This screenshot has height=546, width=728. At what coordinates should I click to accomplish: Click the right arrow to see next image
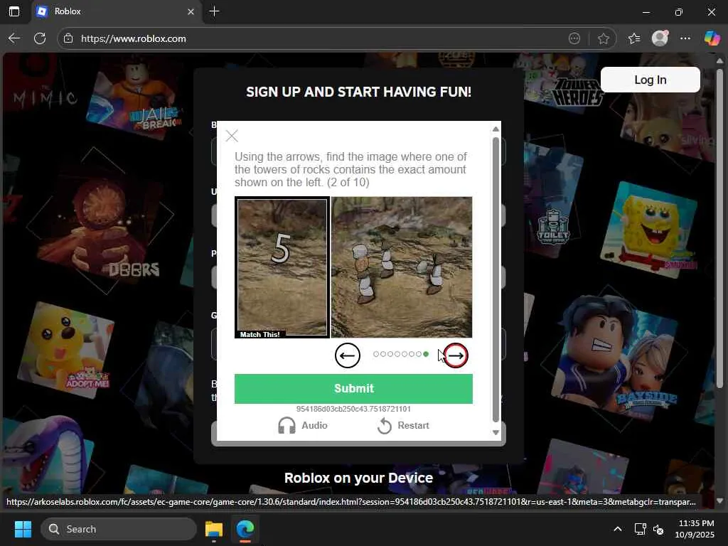click(456, 355)
